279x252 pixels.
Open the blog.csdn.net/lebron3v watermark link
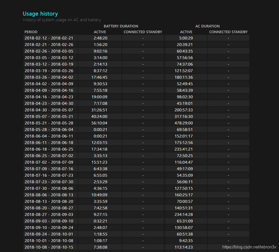(249, 247)
